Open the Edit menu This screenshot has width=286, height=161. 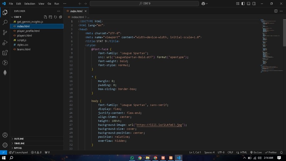18,4
